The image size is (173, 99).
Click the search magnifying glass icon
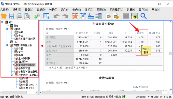[x=143, y=16]
